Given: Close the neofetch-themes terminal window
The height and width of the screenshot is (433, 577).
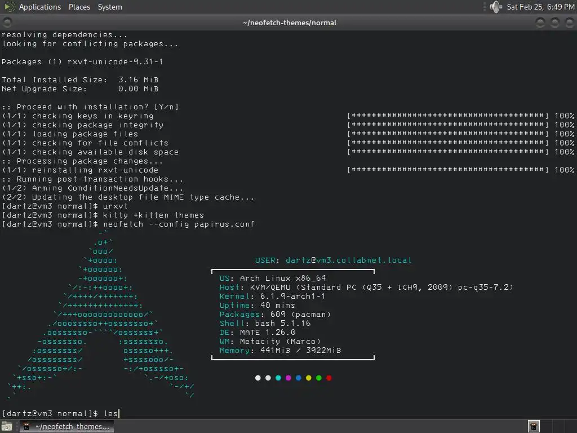Looking at the screenshot, I should (x=569, y=23).
